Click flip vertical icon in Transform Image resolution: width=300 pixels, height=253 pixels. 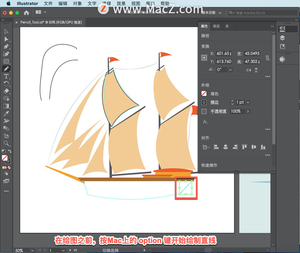click(x=256, y=70)
